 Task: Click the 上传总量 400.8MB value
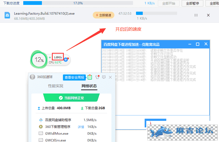(x=64, y=108)
